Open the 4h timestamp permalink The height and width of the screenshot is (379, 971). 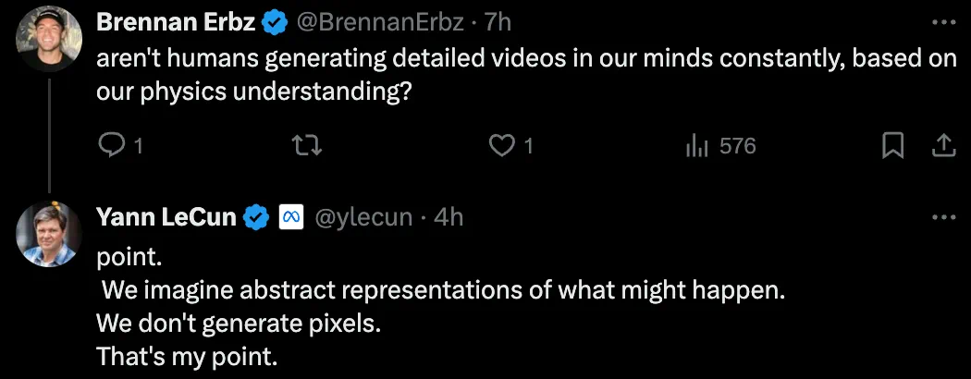click(449, 217)
